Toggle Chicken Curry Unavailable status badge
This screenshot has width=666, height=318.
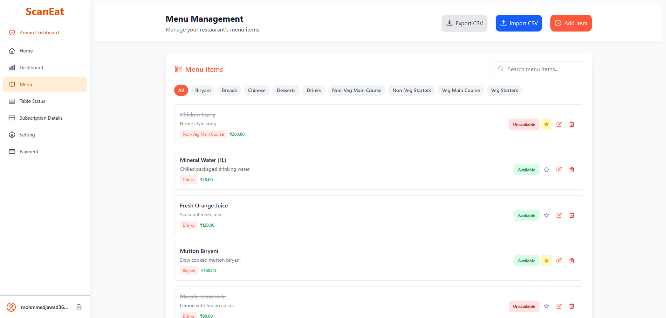coord(524,124)
